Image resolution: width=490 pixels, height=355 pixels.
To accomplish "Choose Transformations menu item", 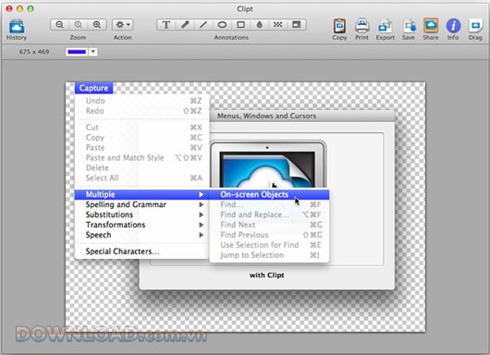I will click(x=141, y=225).
